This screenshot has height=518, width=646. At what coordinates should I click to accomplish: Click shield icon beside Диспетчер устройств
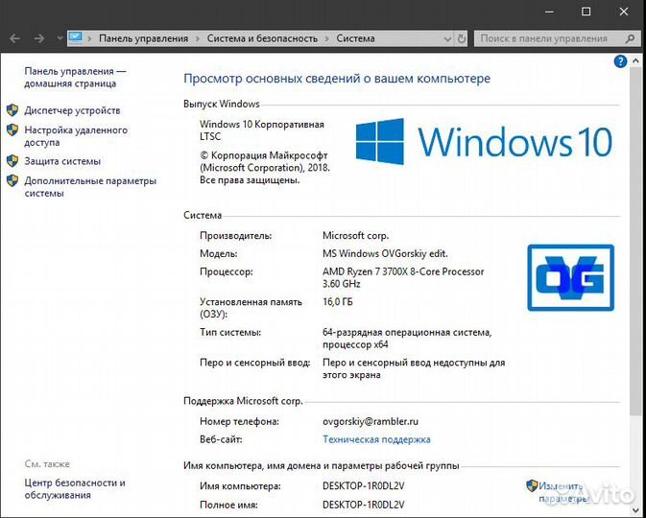[x=12, y=110]
